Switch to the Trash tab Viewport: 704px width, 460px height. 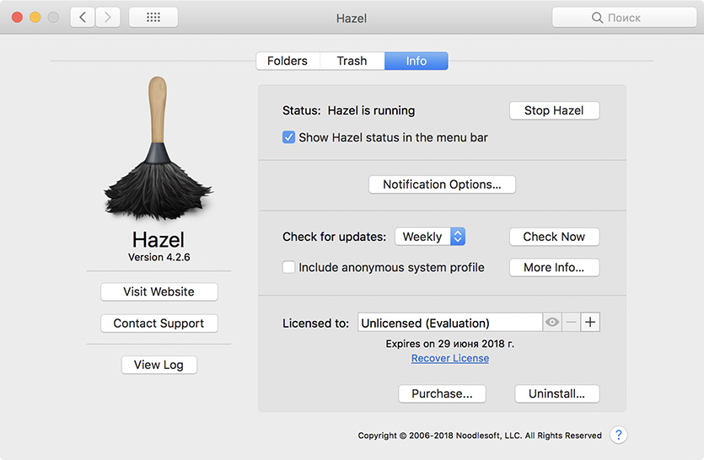click(352, 61)
